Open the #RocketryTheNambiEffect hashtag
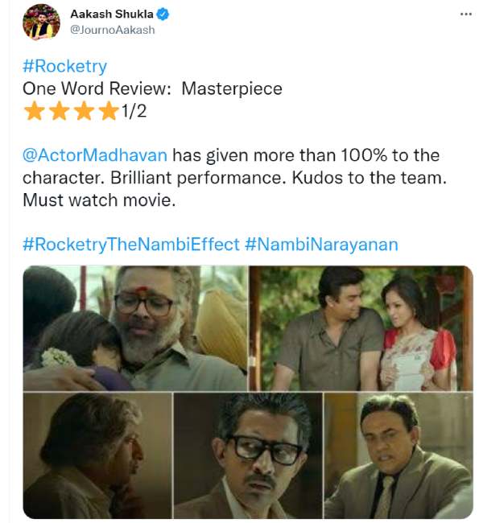 click(x=131, y=245)
